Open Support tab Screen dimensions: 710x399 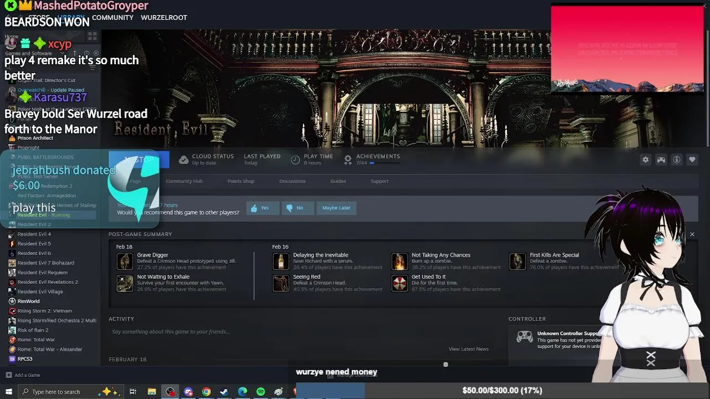(x=379, y=181)
